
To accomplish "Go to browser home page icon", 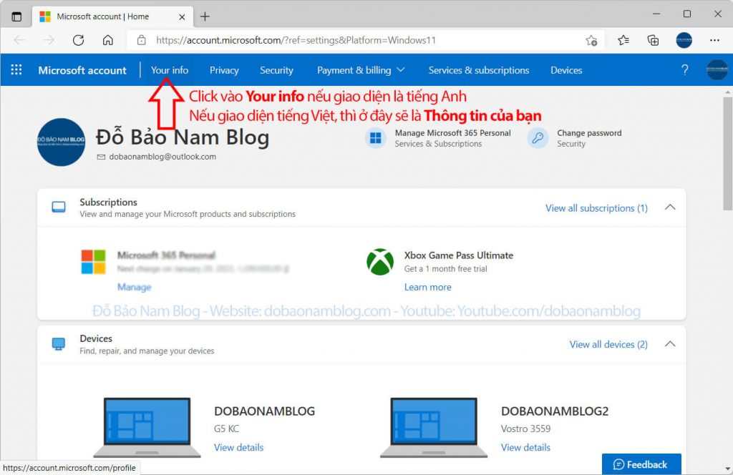I will coord(108,40).
